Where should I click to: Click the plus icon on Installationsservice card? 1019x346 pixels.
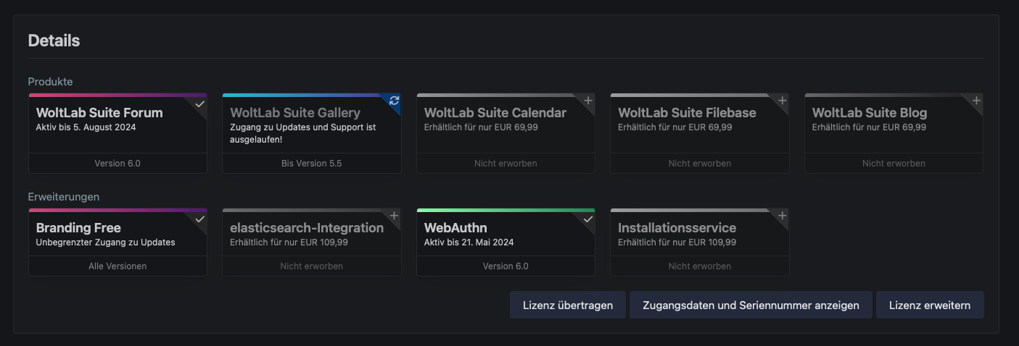[782, 216]
